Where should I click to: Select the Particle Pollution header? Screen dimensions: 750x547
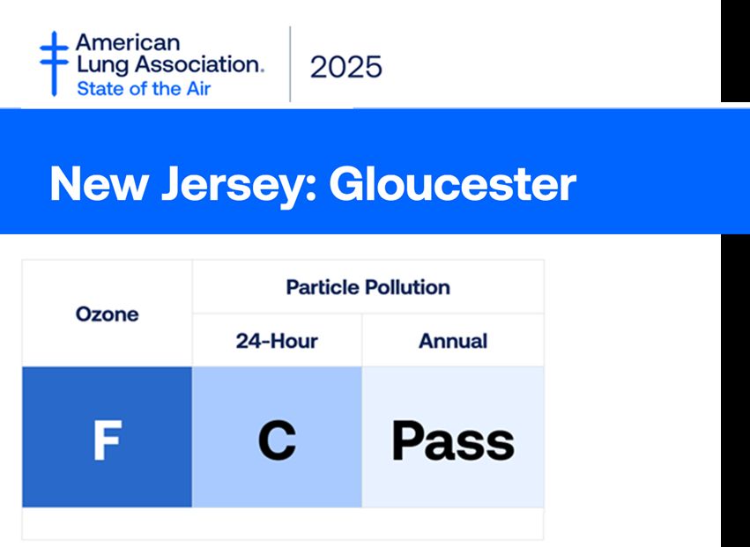tap(368, 287)
